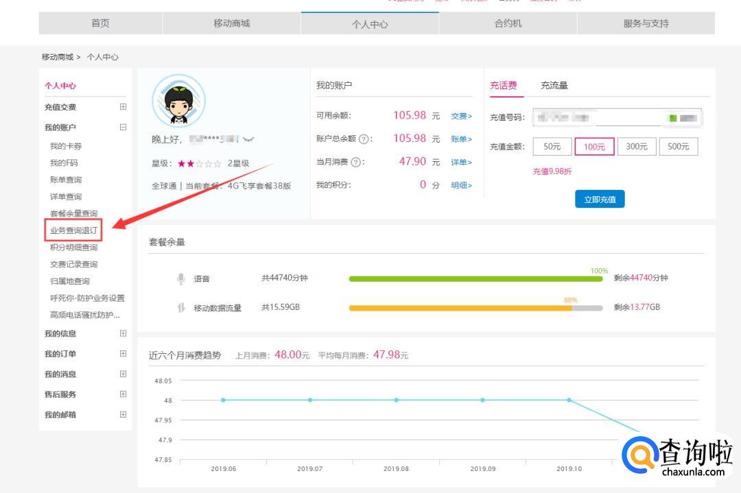This screenshot has width=741, height=493.
Task: Switch to the 充话费 tab
Action: click(504, 86)
